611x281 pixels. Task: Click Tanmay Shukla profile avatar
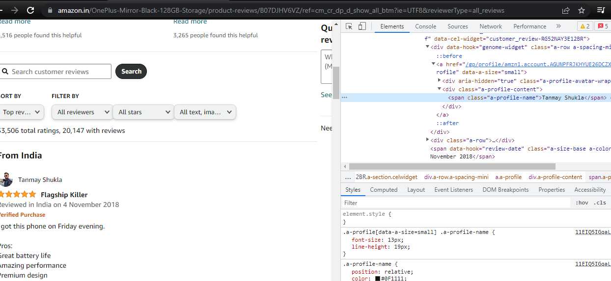click(x=5, y=179)
